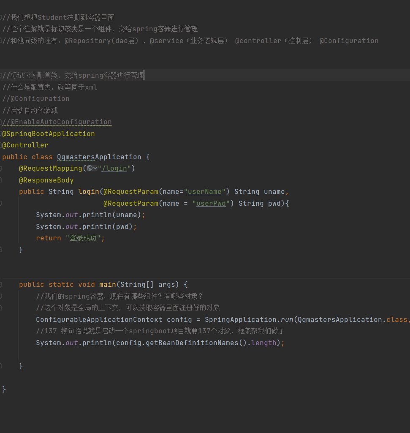Collapse the @SpringBootApplication annotation fold marker
The width and height of the screenshot is (410, 433).
1,134
